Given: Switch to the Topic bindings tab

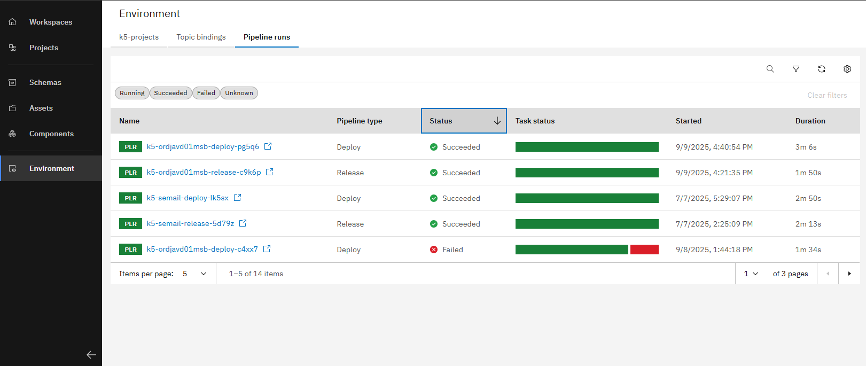Looking at the screenshot, I should [x=201, y=37].
